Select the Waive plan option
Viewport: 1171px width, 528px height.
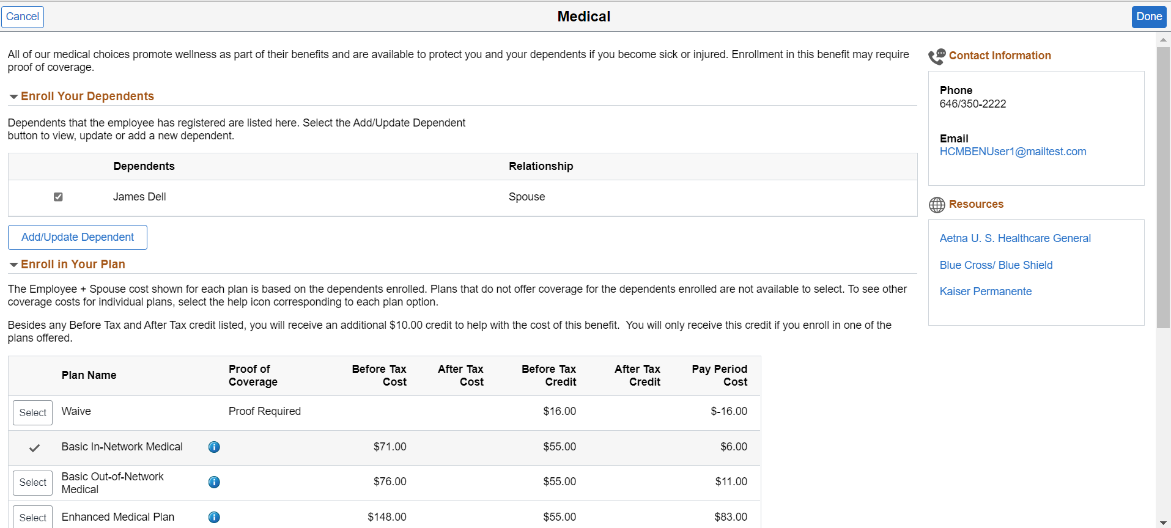33,413
